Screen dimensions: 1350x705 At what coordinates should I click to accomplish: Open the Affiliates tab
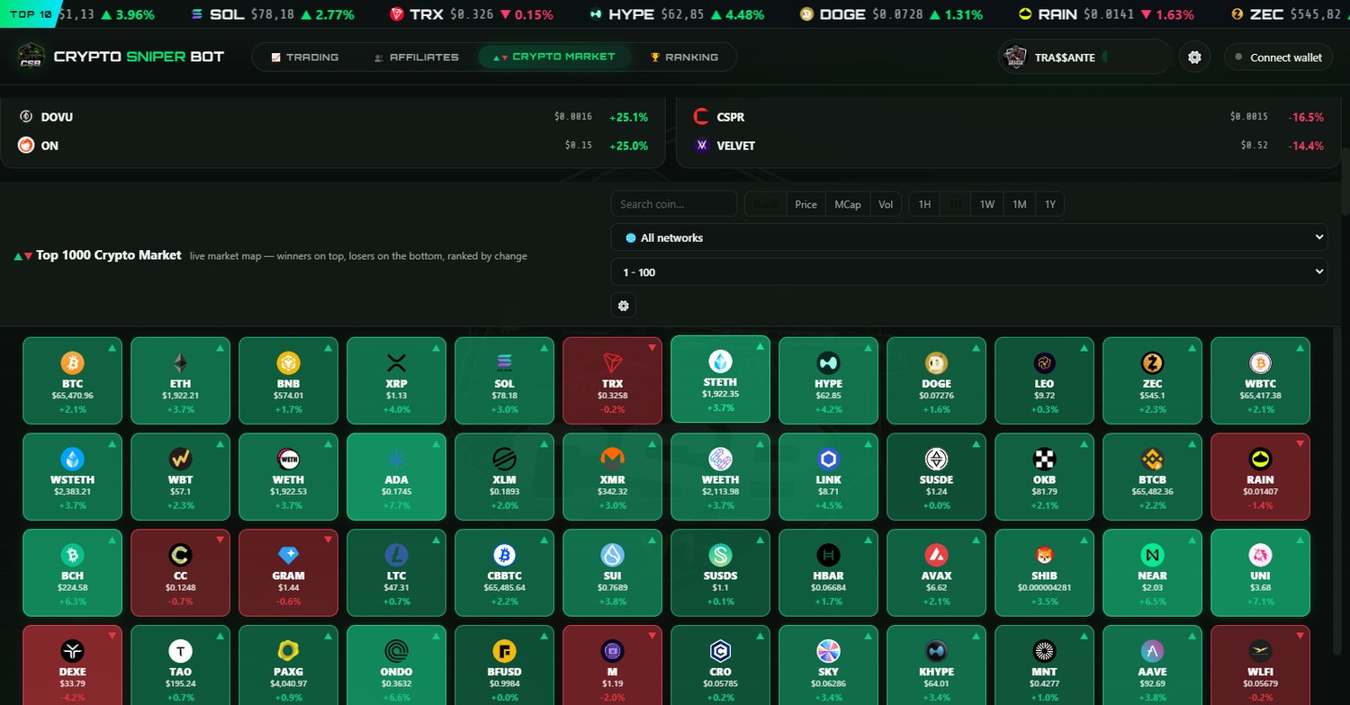(x=417, y=57)
